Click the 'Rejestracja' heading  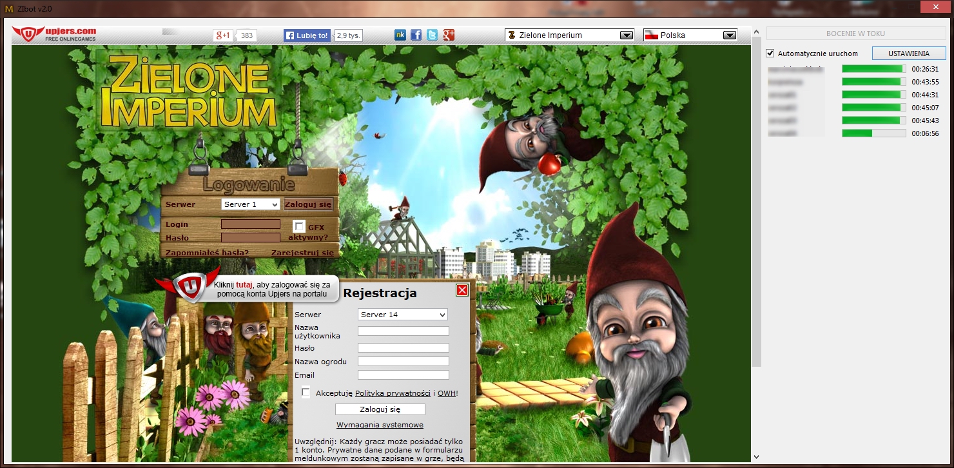click(380, 293)
